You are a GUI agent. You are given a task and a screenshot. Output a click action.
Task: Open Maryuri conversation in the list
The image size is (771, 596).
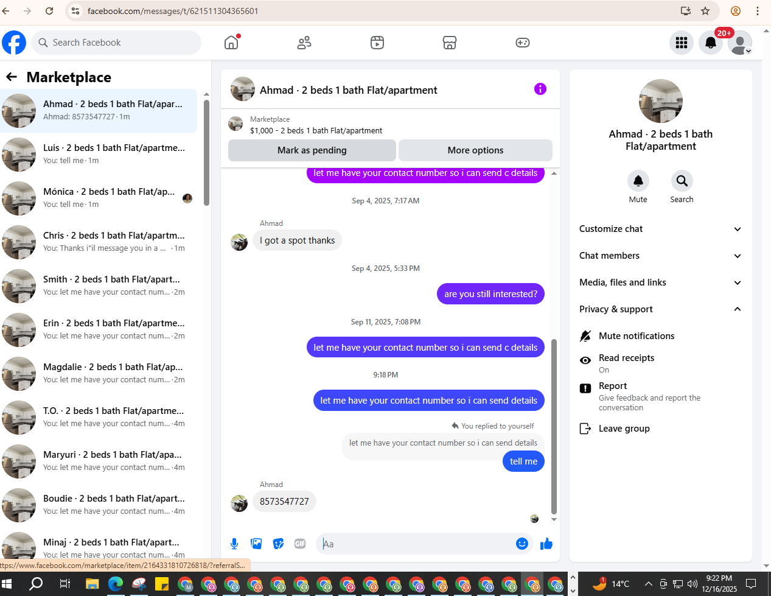(x=99, y=461)
